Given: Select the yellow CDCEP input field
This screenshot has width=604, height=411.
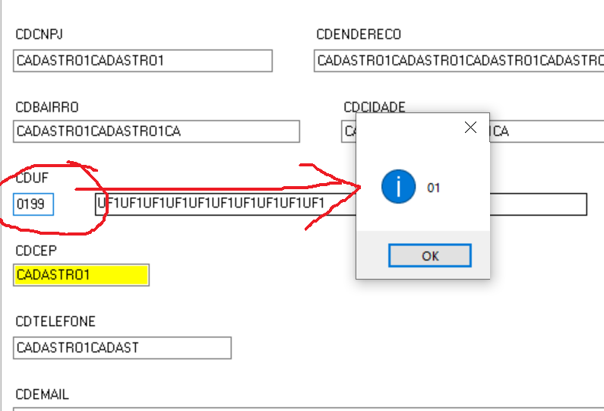Looking at the screenshot, I should (81, 275).
